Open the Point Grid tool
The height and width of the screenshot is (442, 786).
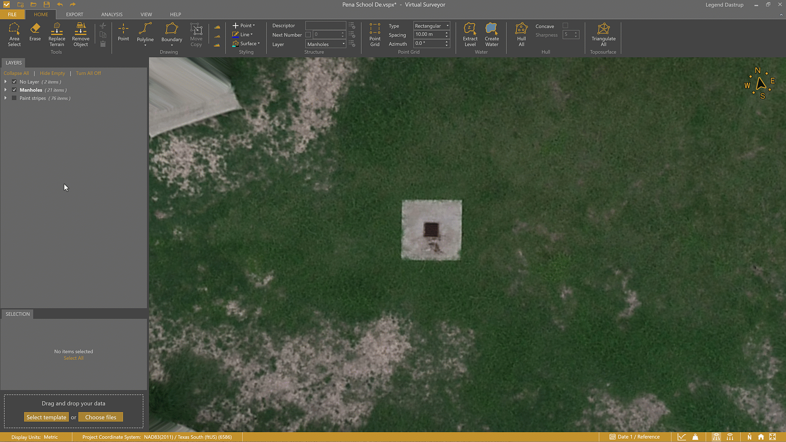pos(375,35)
